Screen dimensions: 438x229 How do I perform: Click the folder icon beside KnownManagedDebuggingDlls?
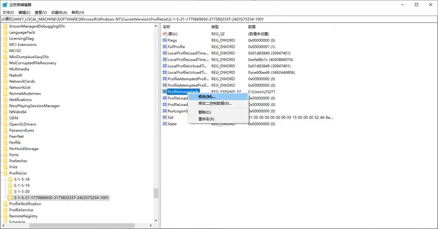tap(5, 26)
